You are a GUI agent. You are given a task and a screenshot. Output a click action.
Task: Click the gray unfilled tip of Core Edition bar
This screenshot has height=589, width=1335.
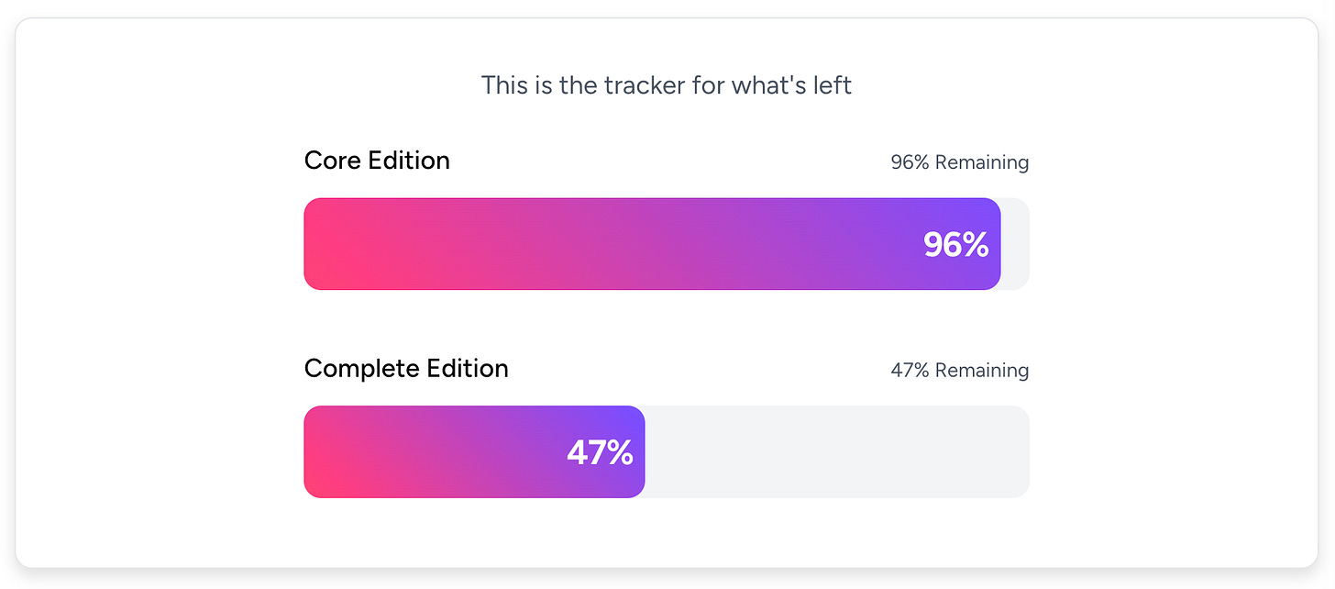pyautogui.click(x=1016, y=244)
